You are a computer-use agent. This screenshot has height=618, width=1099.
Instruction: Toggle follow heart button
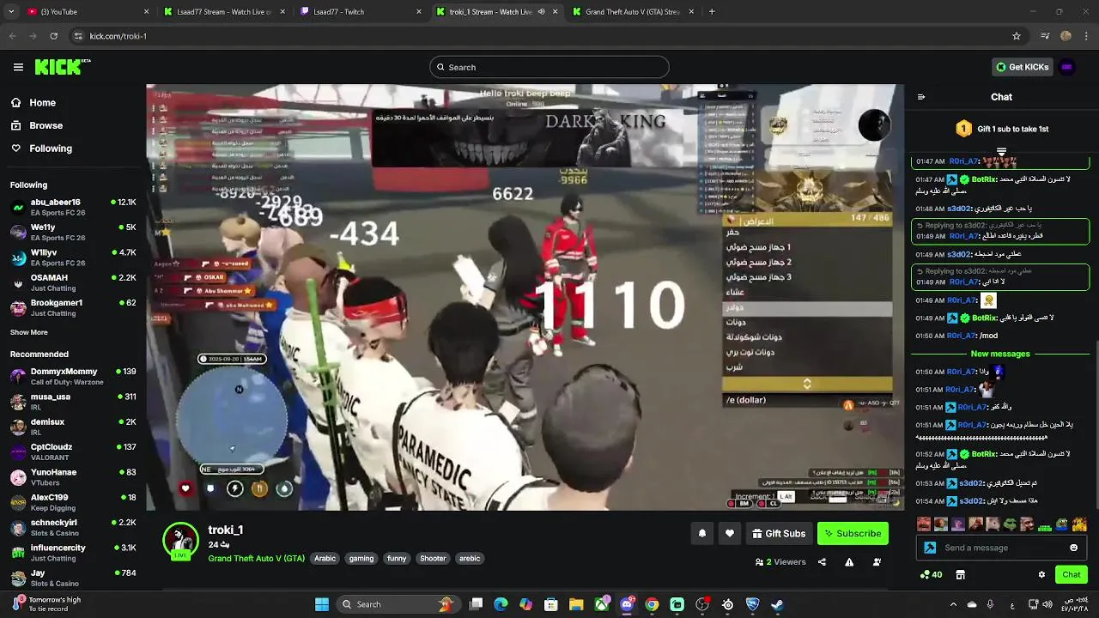[x=730, y=533]
